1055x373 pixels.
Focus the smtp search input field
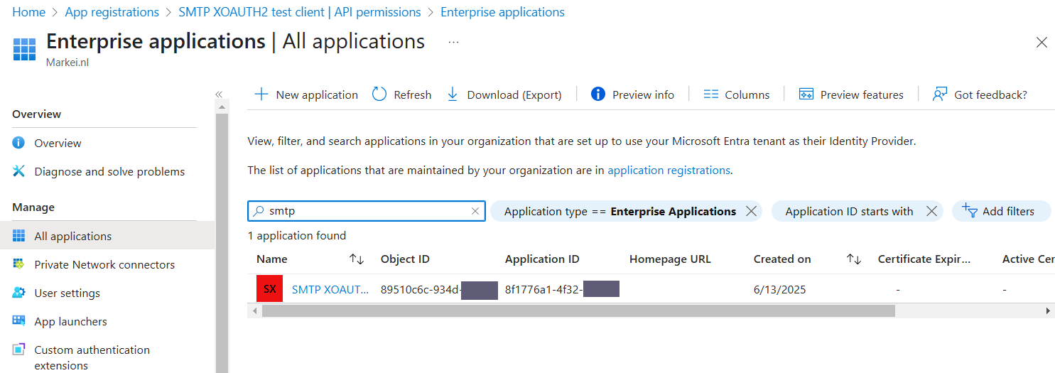(x=366, y=211)
